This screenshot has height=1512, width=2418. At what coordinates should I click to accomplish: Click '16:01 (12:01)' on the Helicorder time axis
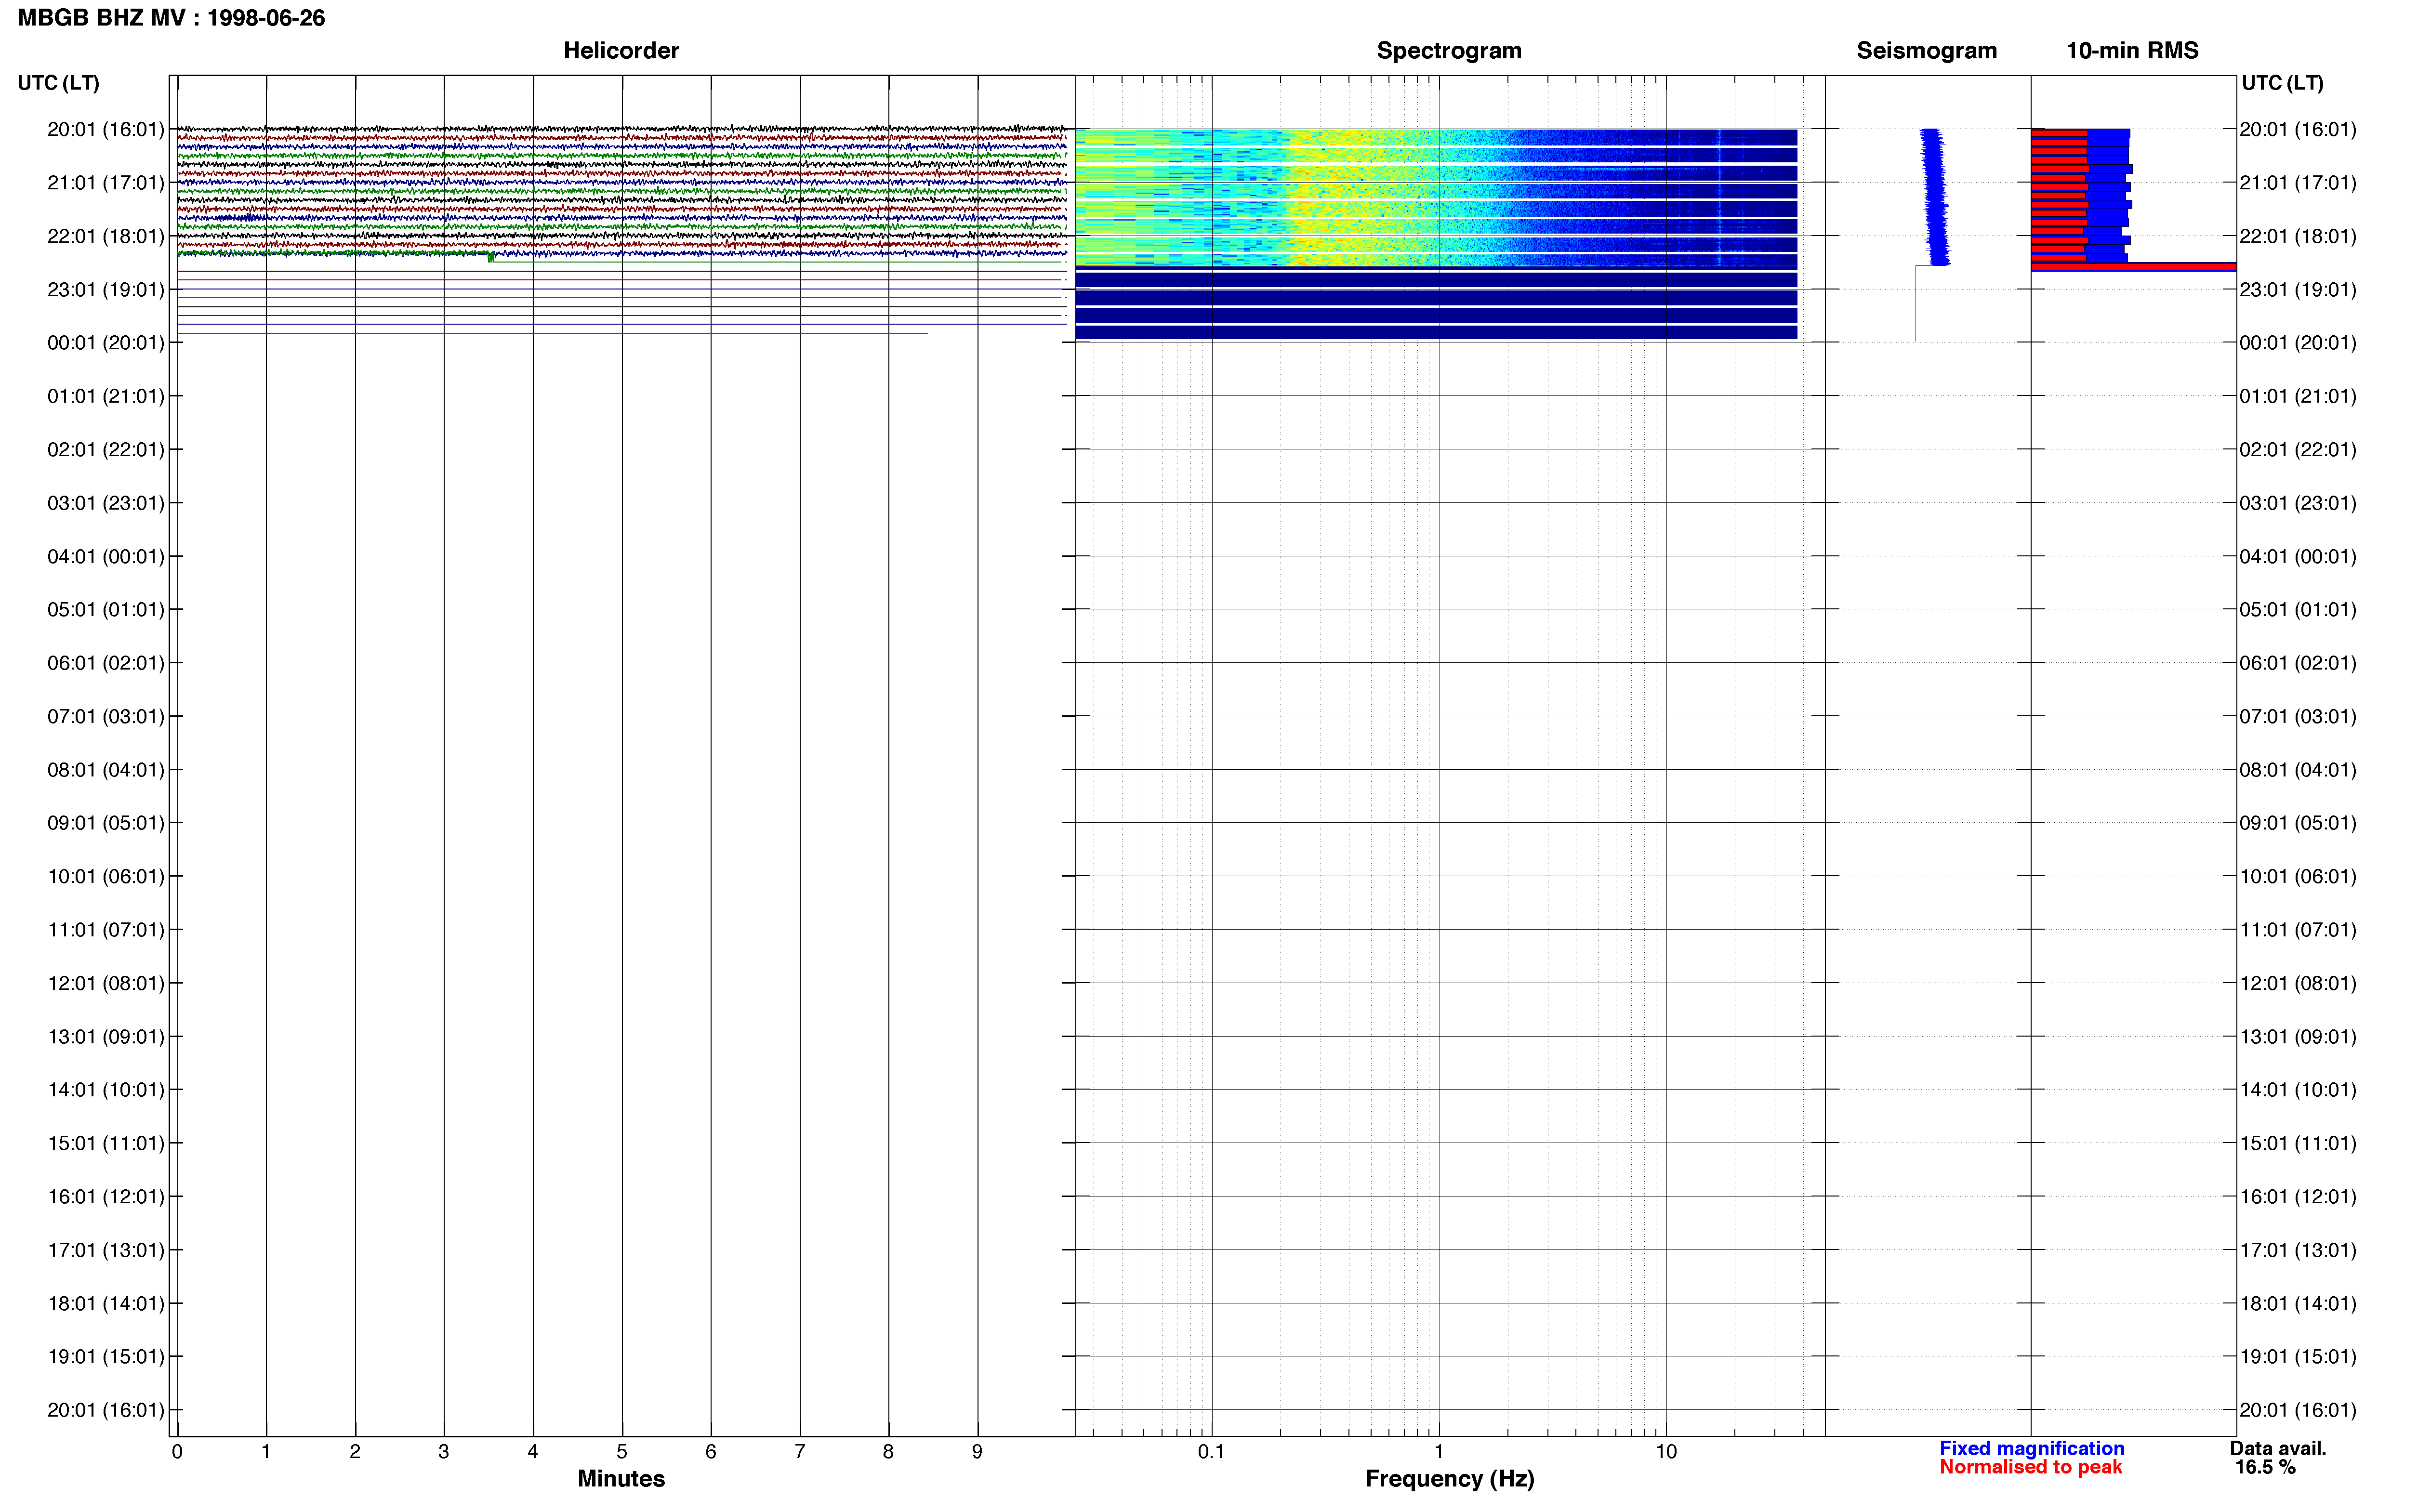tap(106, 1197)
